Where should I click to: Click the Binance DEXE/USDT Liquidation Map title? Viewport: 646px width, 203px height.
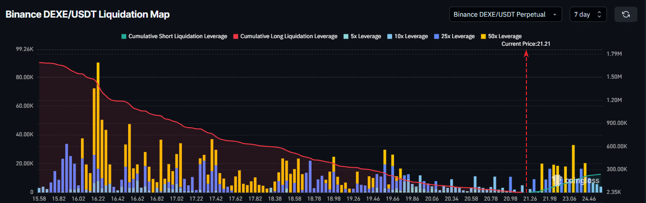pyautogui.click(x=87, y=14)
